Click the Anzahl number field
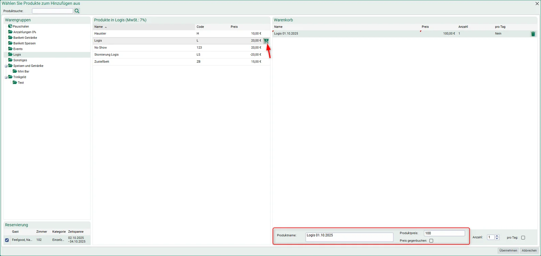The width and height of the screenshot is (541, 256). pos(491,237)
